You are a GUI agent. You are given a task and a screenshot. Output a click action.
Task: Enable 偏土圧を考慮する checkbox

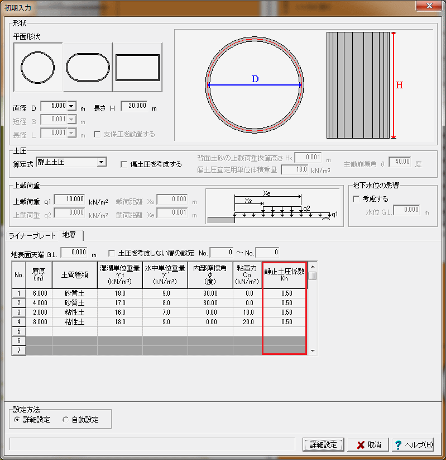click(124, 164)
